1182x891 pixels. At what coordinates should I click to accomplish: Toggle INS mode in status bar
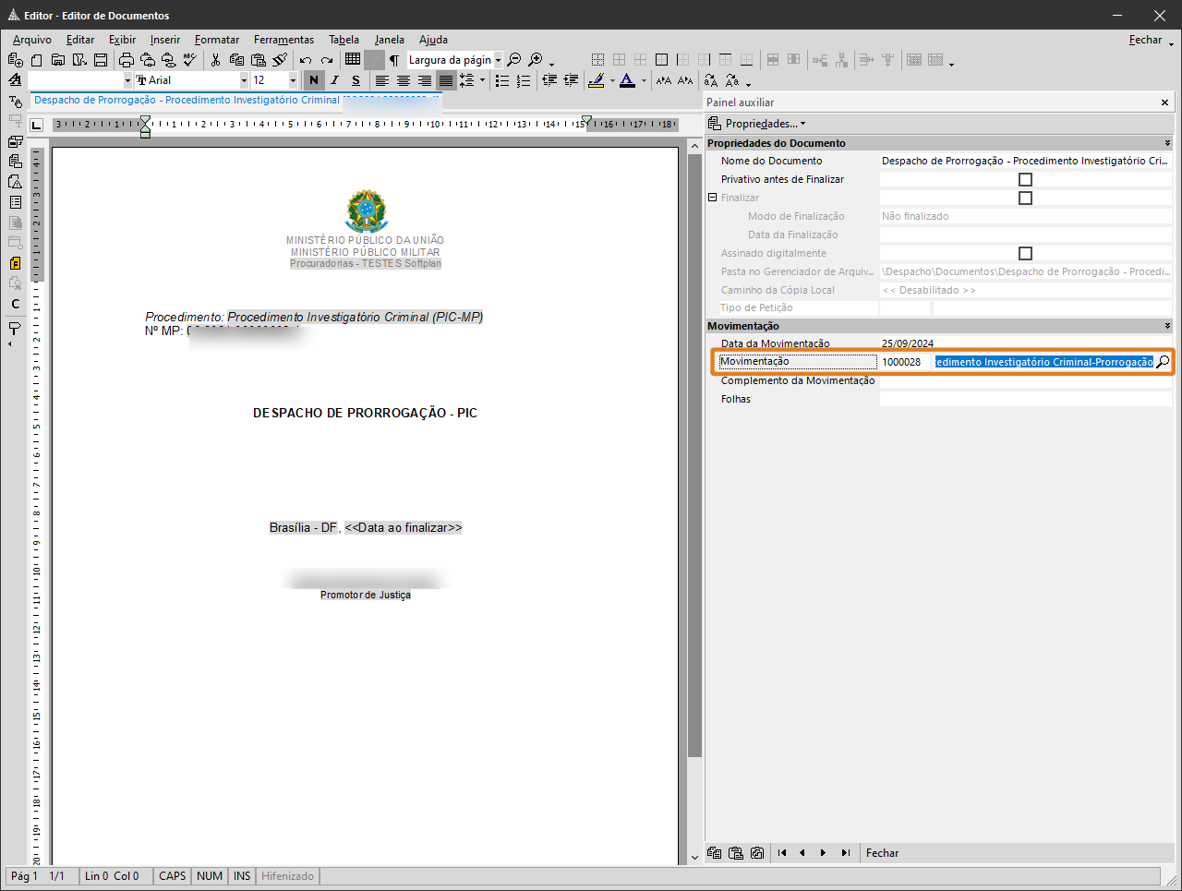click(x=242, y=876)
